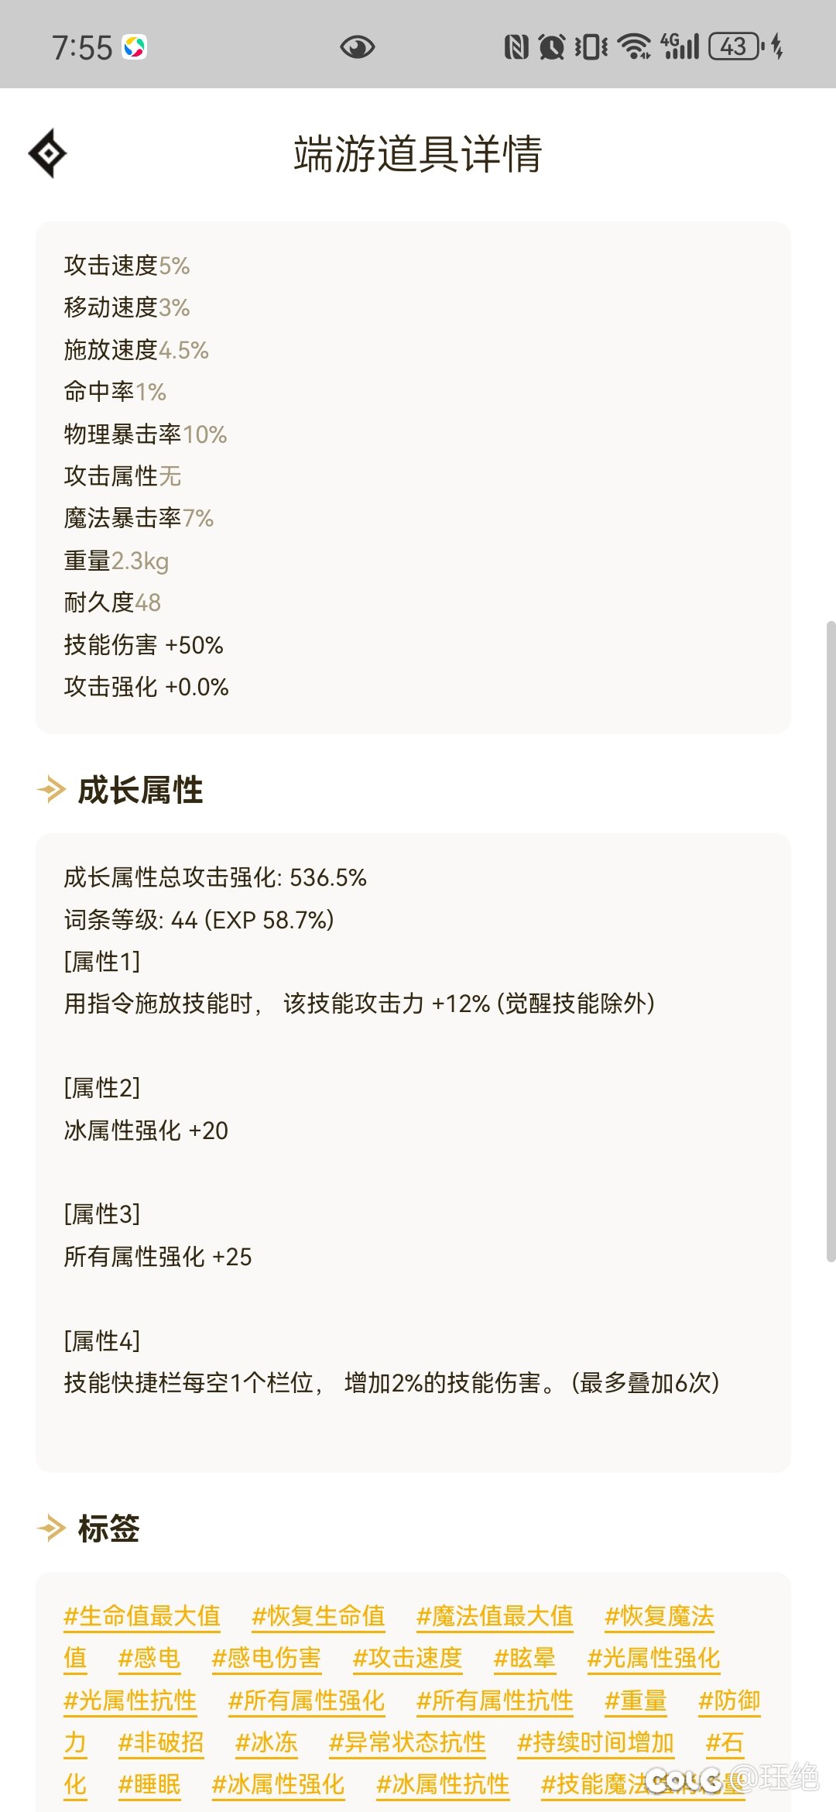Open the #感电伤害 tag
The width and height of the screenshot is (836, 1812).
pos(266,1658)
